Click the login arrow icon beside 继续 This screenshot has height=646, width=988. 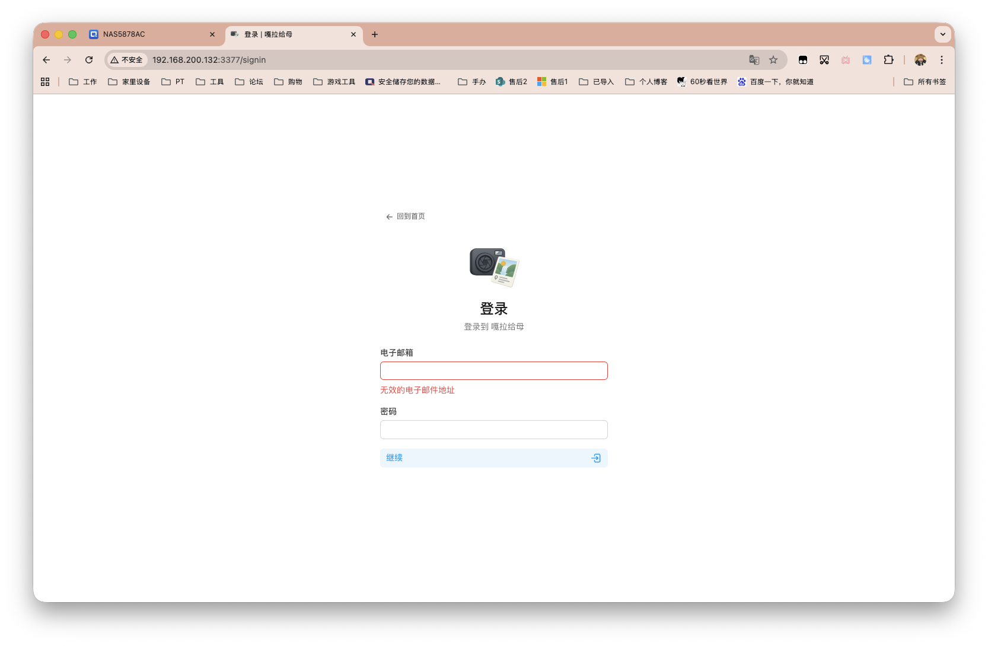[595, 458]
